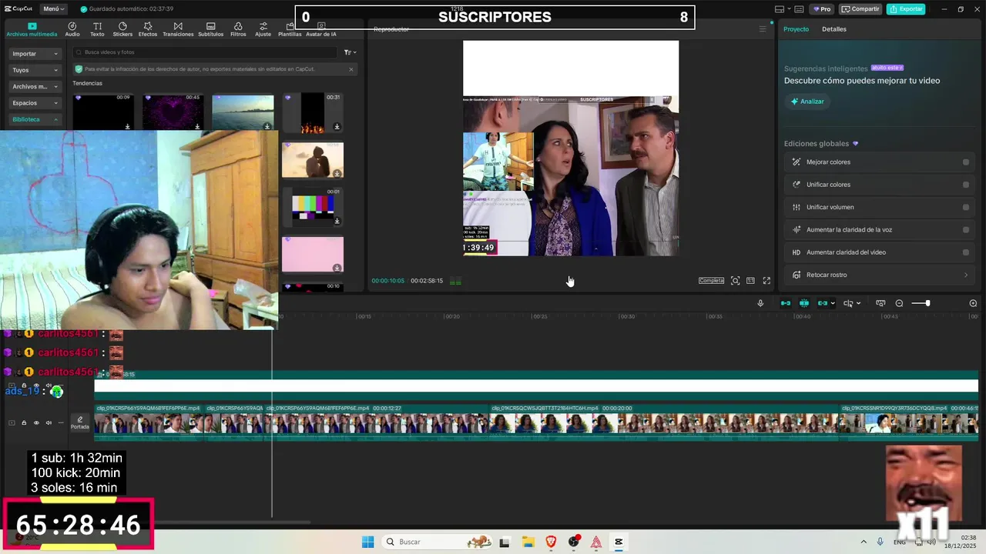
Task: Expand the Importar section
Action: pos(35,54)
